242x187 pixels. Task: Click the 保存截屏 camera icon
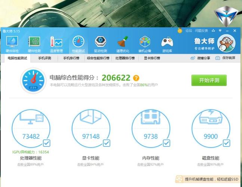pos(218,58)
